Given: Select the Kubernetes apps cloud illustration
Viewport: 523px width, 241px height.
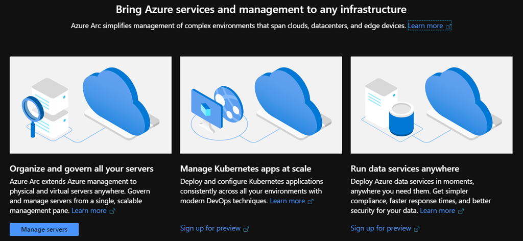Looking at the screenshot, I should click(x=261, y=105).
